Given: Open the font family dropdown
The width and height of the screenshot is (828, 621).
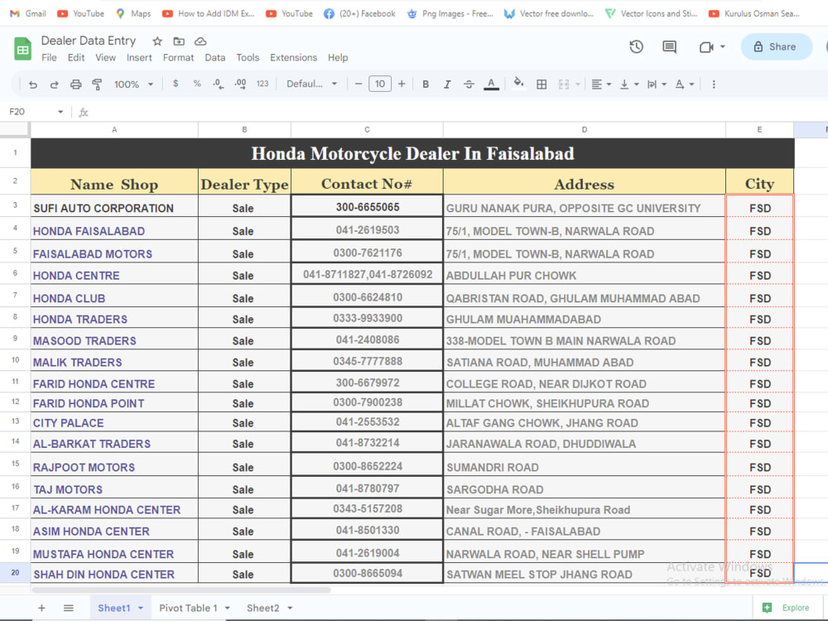Looking at the screenshot, I should point(311,84).
